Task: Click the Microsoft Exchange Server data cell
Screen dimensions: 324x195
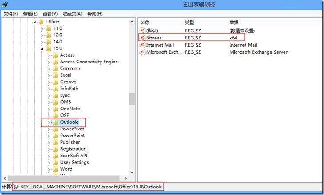Action: (258, 52)
